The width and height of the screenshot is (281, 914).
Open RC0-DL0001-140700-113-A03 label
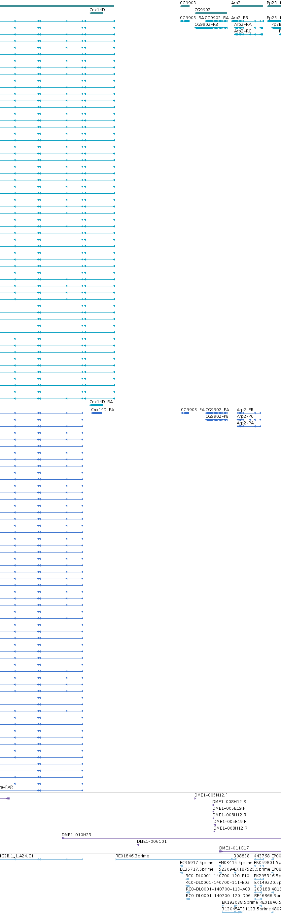coord(218,889)
